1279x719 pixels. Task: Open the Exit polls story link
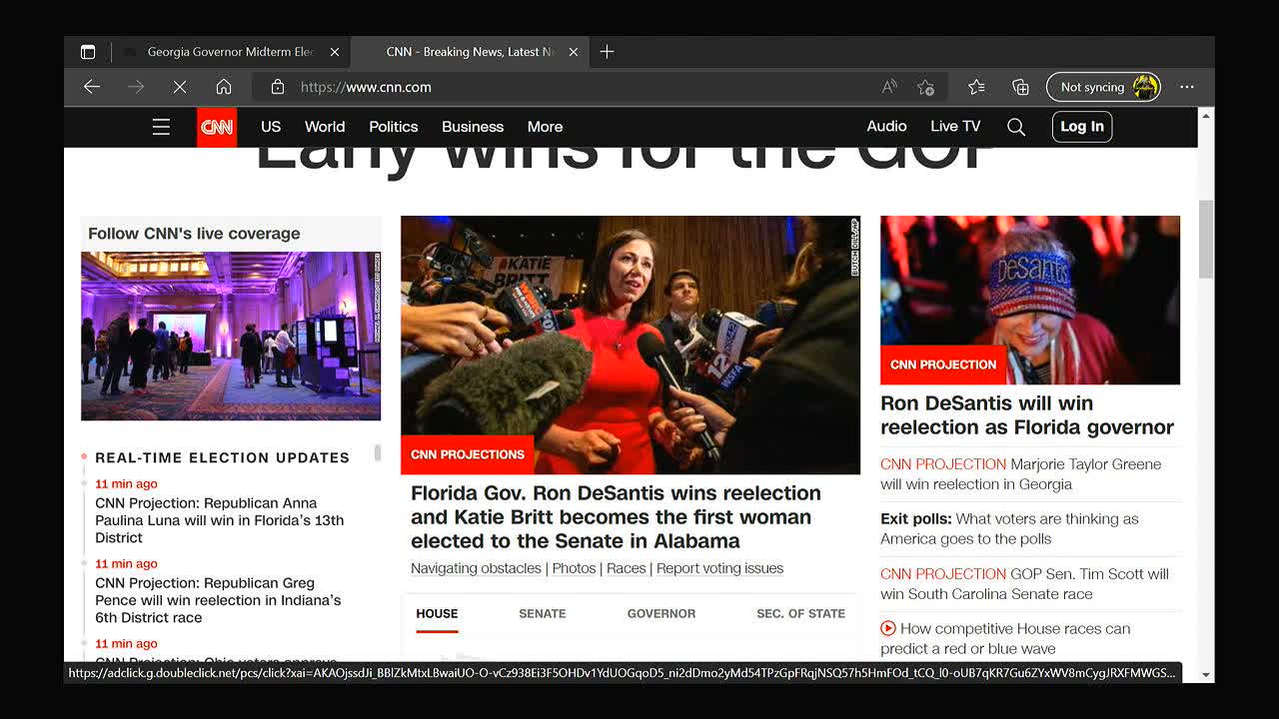(1009, 529)
